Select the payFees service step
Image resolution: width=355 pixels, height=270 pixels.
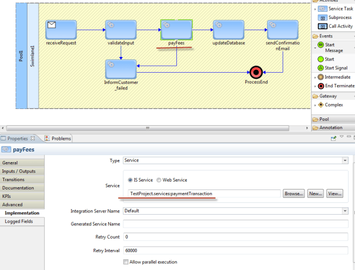pos(176,30)
